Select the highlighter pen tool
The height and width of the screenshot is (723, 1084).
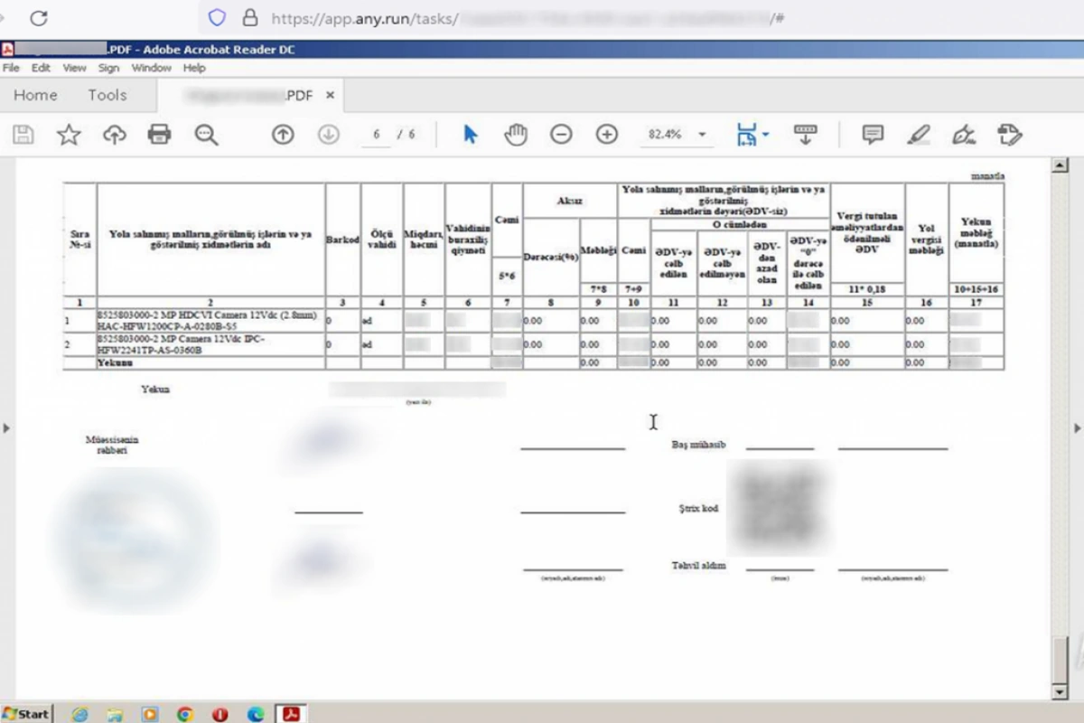pos(919,135)
